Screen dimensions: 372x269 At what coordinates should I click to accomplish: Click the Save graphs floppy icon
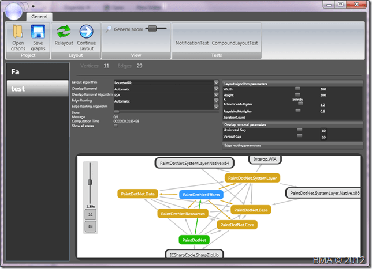[38, 32]
